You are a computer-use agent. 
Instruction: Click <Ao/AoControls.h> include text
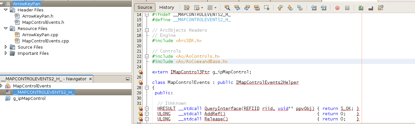[x=198, y=56]
